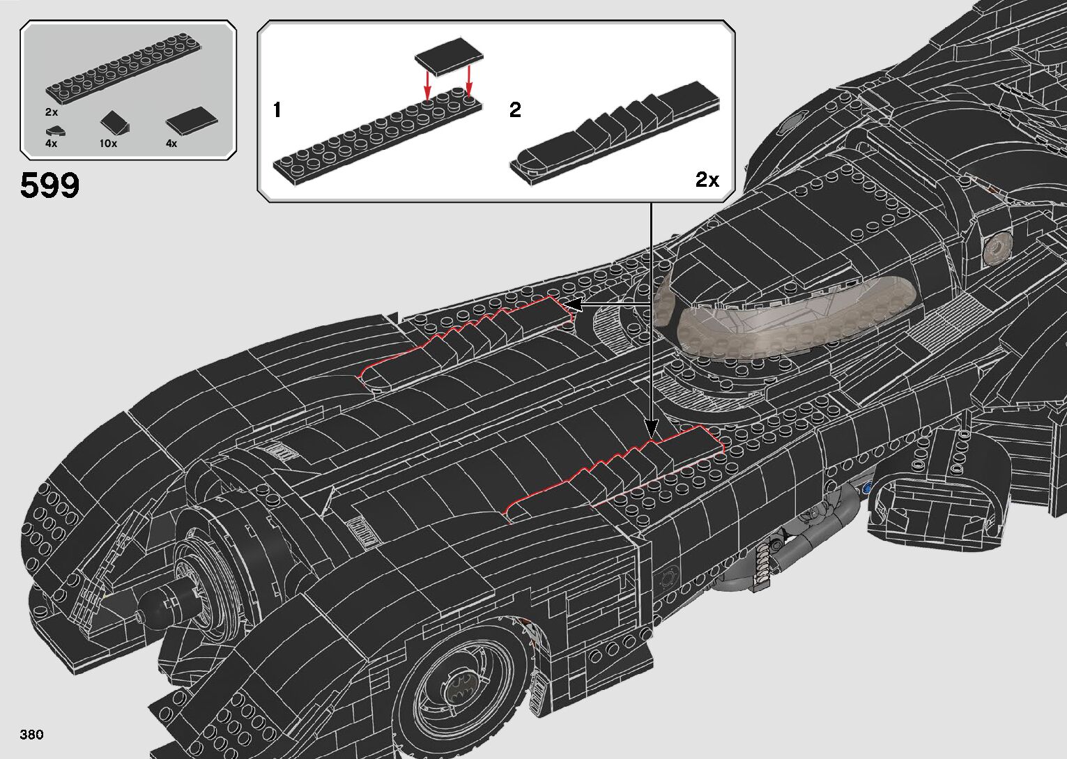Viewport: 1067px width, 759px height.
Task: Click the floating tile above the plate in sub-step 1
Action: click(448, 55)
